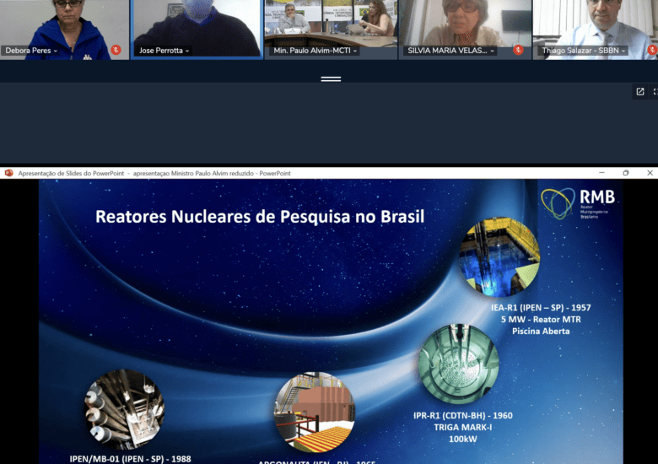The height and width of the screenshot is (464, 658).
Task: Pop out shared screen in new window
Action: coord(640,91)
